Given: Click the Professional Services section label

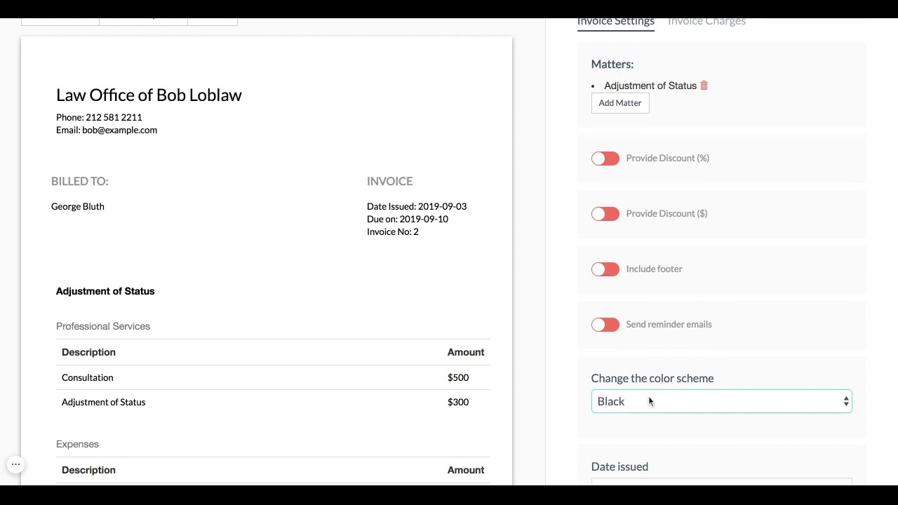Looking at the screenshot, I should (103, 326).
